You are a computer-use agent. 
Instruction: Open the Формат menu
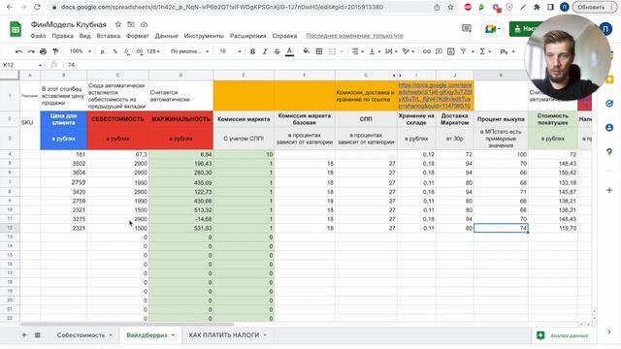click(x=137, y=36)
